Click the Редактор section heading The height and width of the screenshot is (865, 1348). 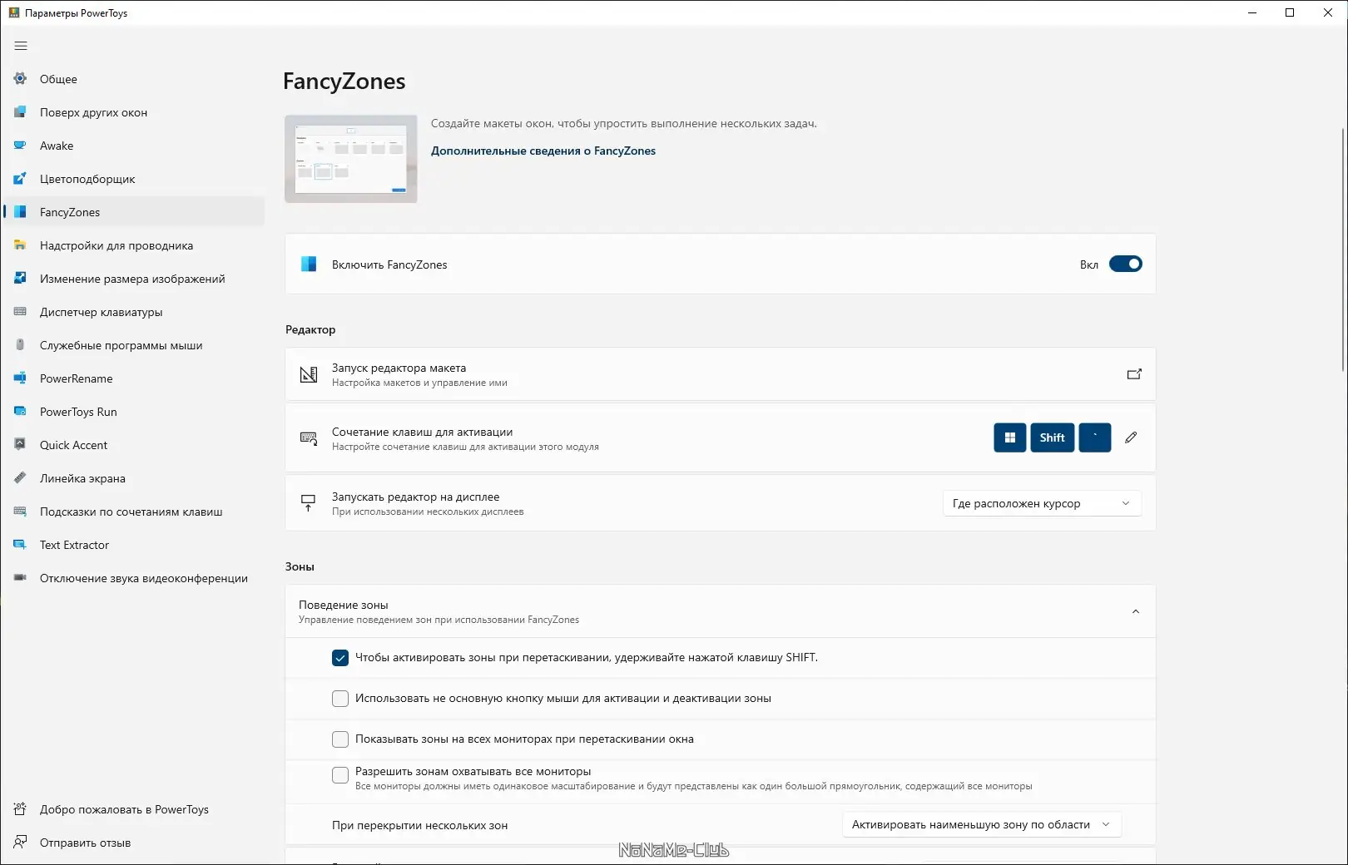[310, 329]
